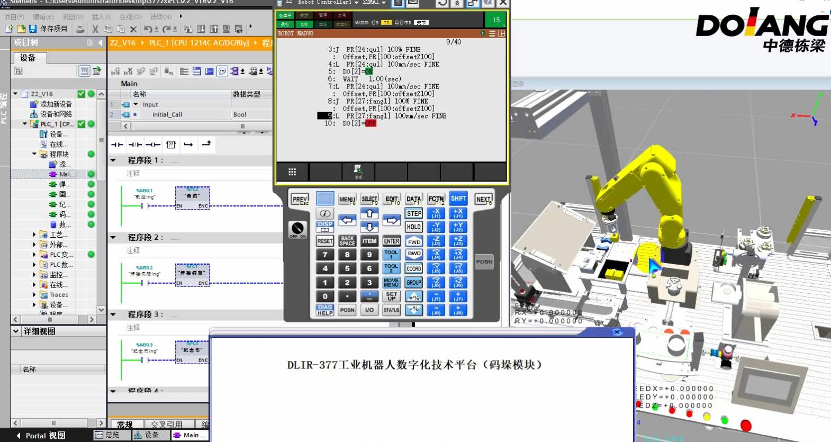
Task: Click the ENTER key on pendant
Action: click(392, 241)
